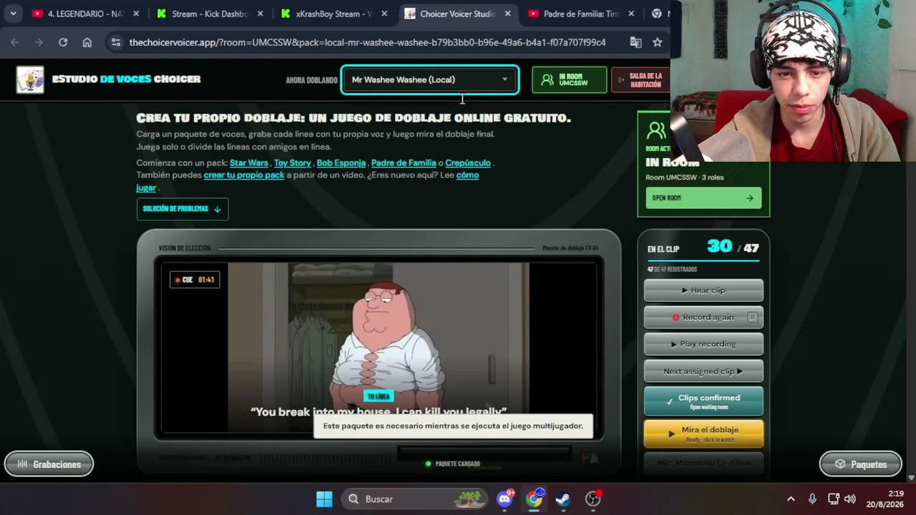Follow the 'crear tu propio pack' link
Screen dimensions: 916x515
(244, 175)
